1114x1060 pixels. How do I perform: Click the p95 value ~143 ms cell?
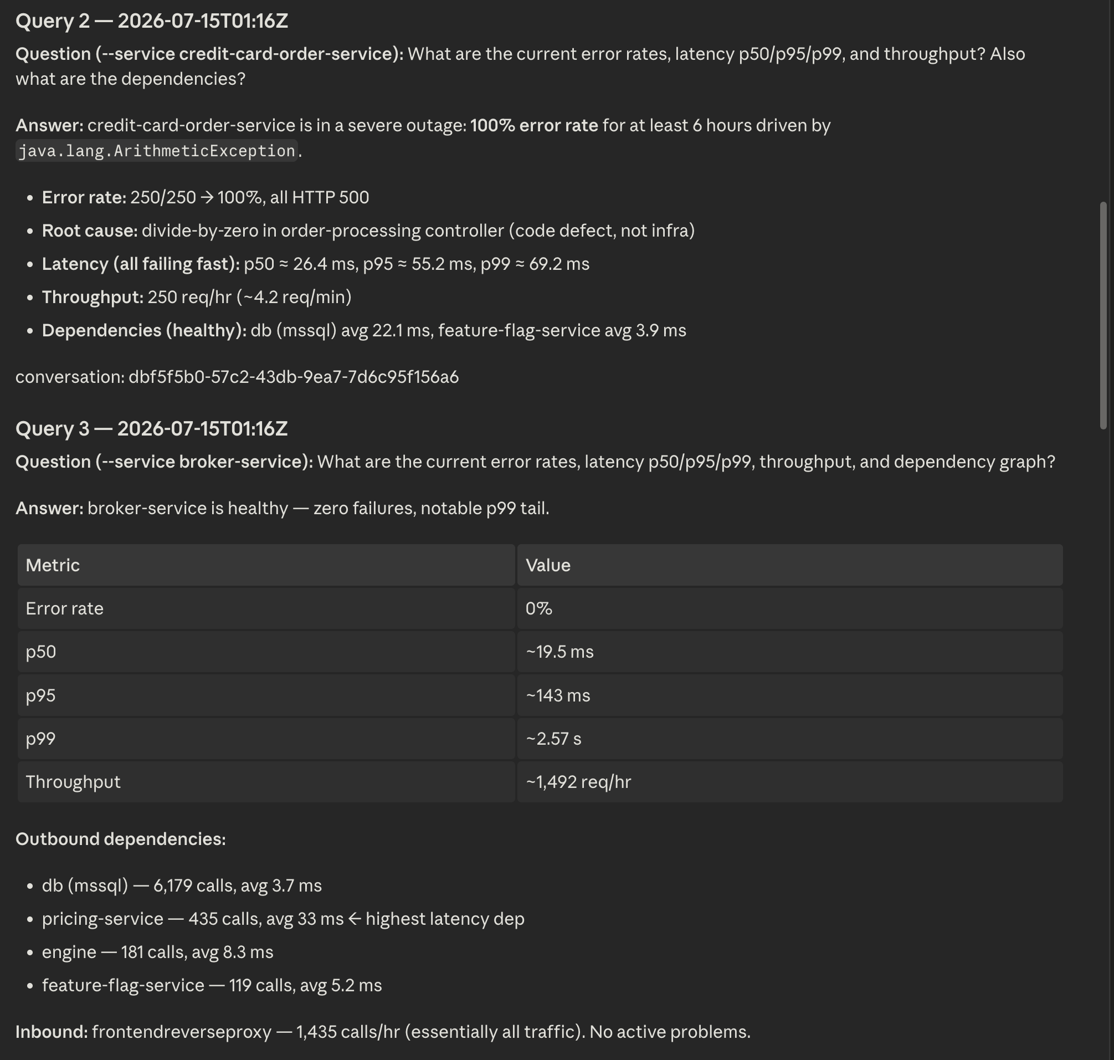pos(790,695)
